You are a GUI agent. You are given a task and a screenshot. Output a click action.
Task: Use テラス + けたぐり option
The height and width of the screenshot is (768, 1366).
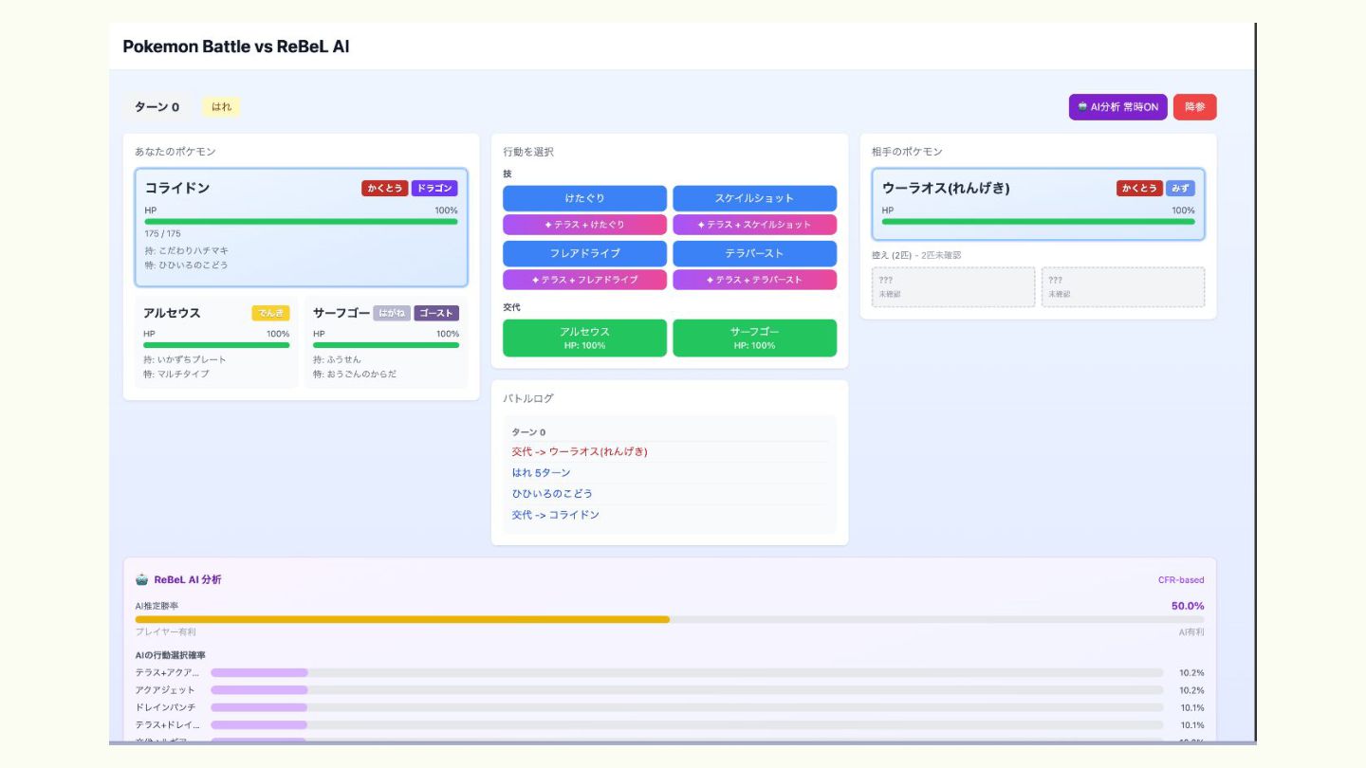click(x=584, y=225)
